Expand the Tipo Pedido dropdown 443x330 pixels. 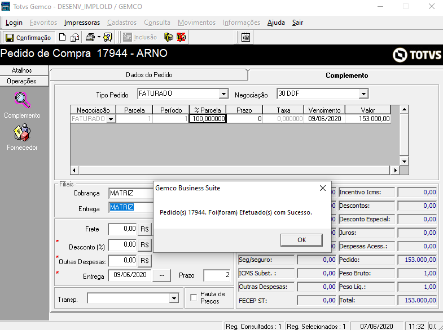[223, 93]
